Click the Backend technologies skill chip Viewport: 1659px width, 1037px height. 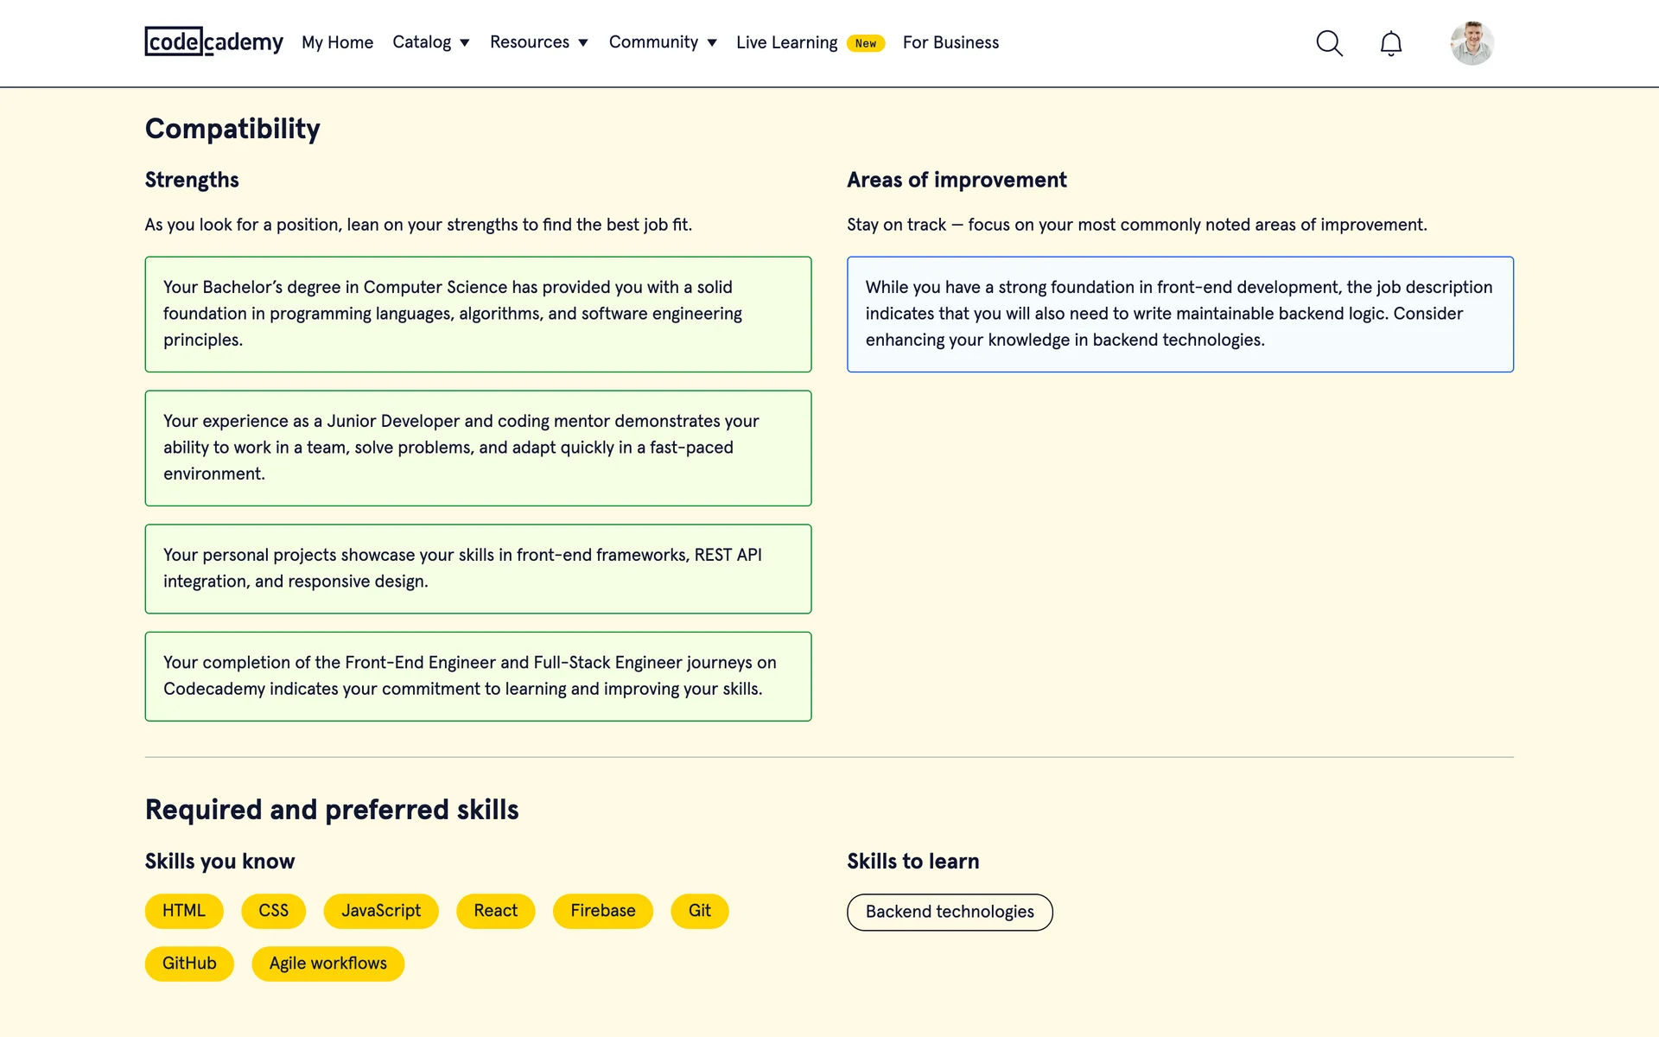click(x=950, y=913)
